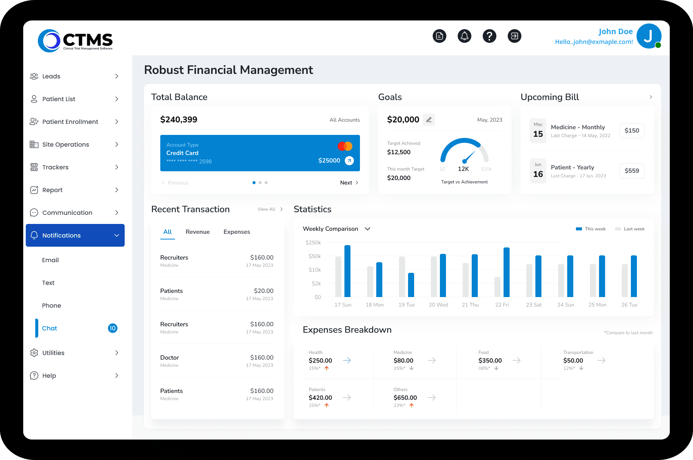The image size is (693, 460).
Task: Open credit card details arrow icon
Action: (x=349, y=161)
